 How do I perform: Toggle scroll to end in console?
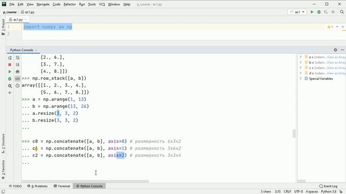[x=17, y=65]
